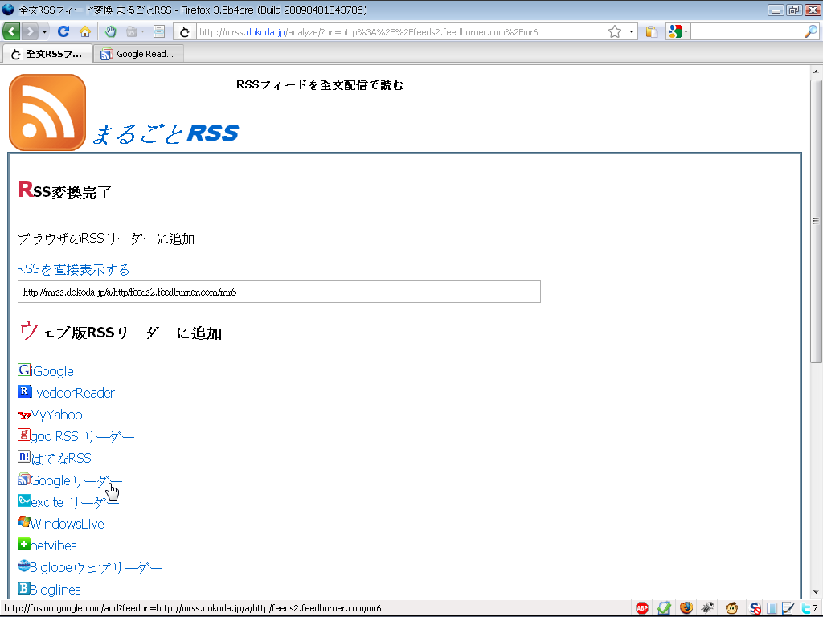Click the search magnifier icon
Screen dimensions: 823x617
[x=810, y=32]
